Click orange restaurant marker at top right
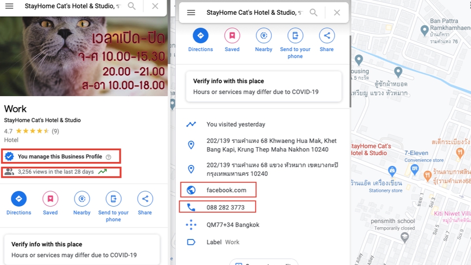 point(460,152)
